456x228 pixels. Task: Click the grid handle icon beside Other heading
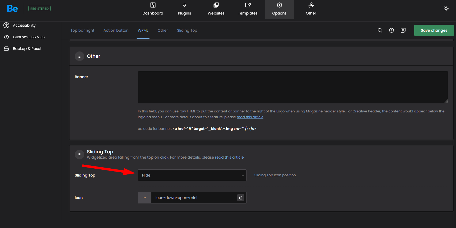(80, 56)
